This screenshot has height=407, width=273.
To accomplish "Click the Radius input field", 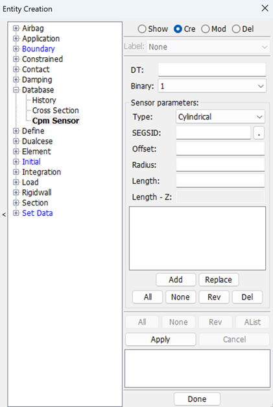I will 220,164.
